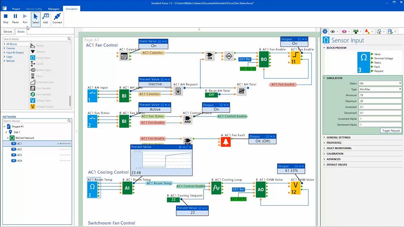Open the Type dropdown set to Min/Max
Image resolution: width=404 pixels, height=227 pixels.
click(380, 89)
